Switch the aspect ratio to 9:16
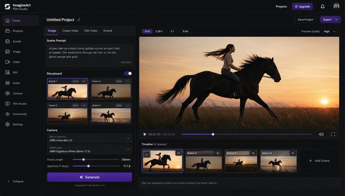 click(185, 31)
